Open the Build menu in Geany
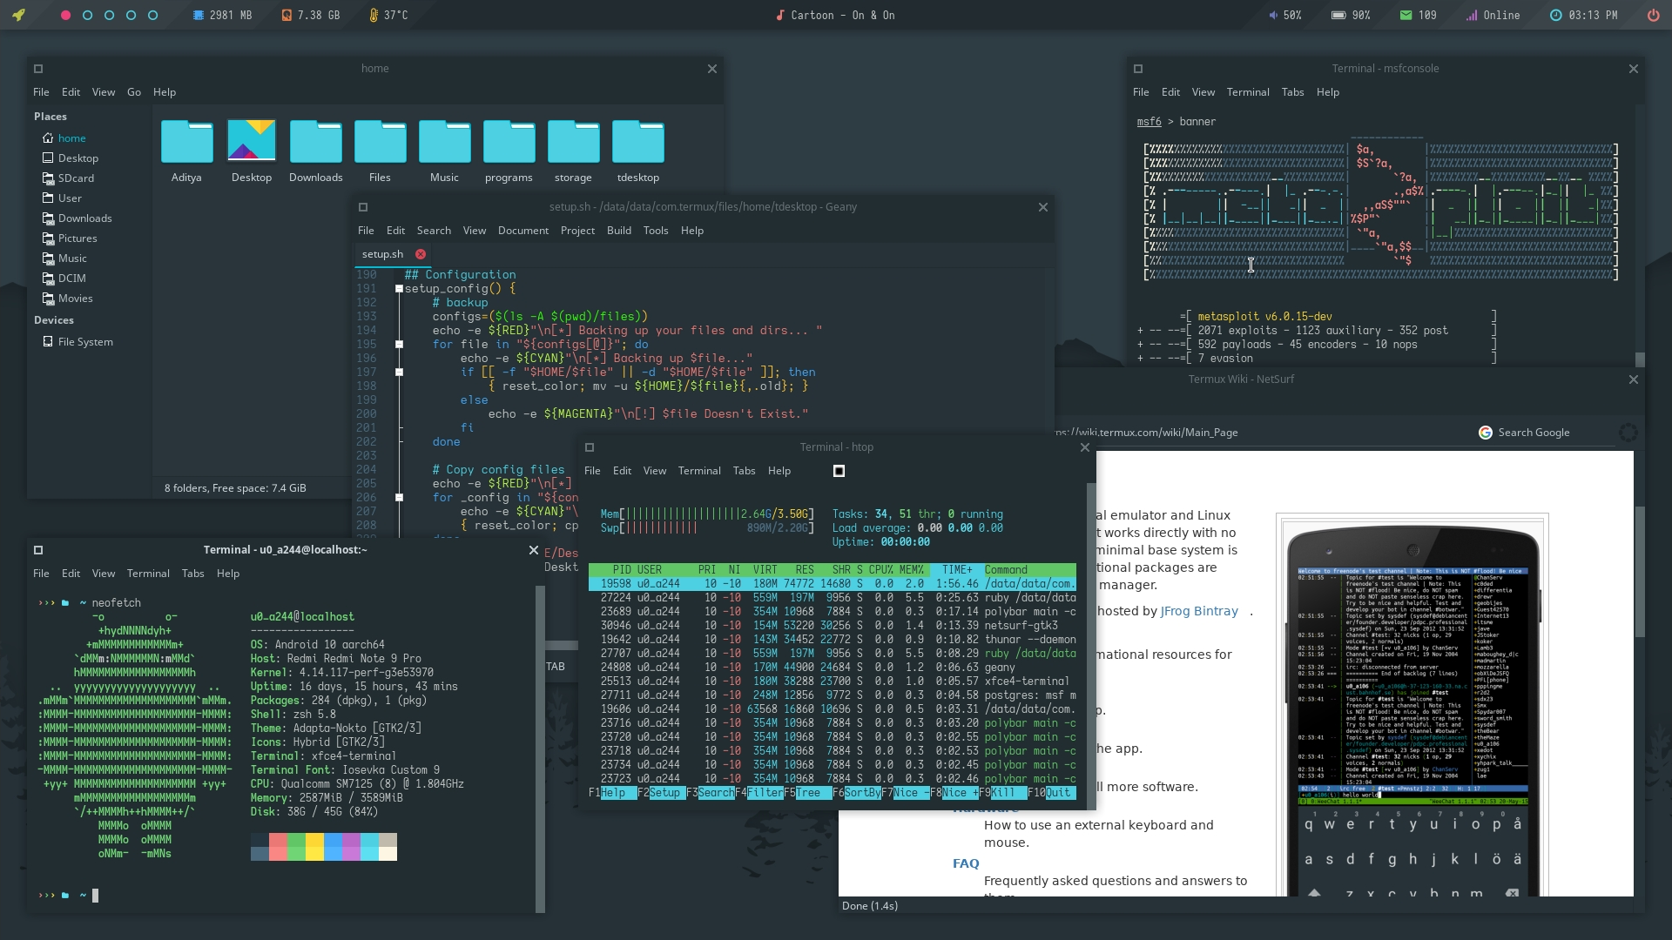1672x940 pixels. tap(618, 231)
